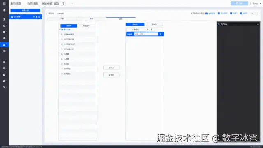
Task: Select the highlighted bar-chart icon in the sidebar
Action: [4, 45]
